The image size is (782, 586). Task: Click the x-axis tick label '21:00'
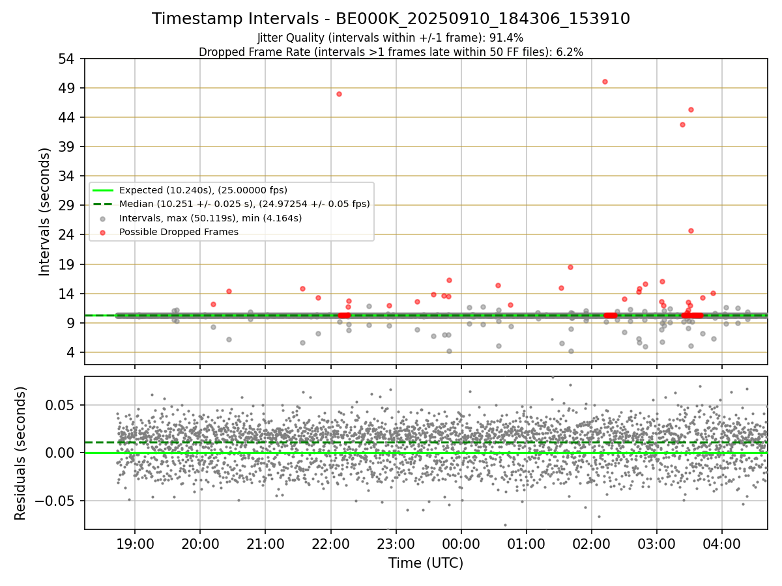pos(265,544)
